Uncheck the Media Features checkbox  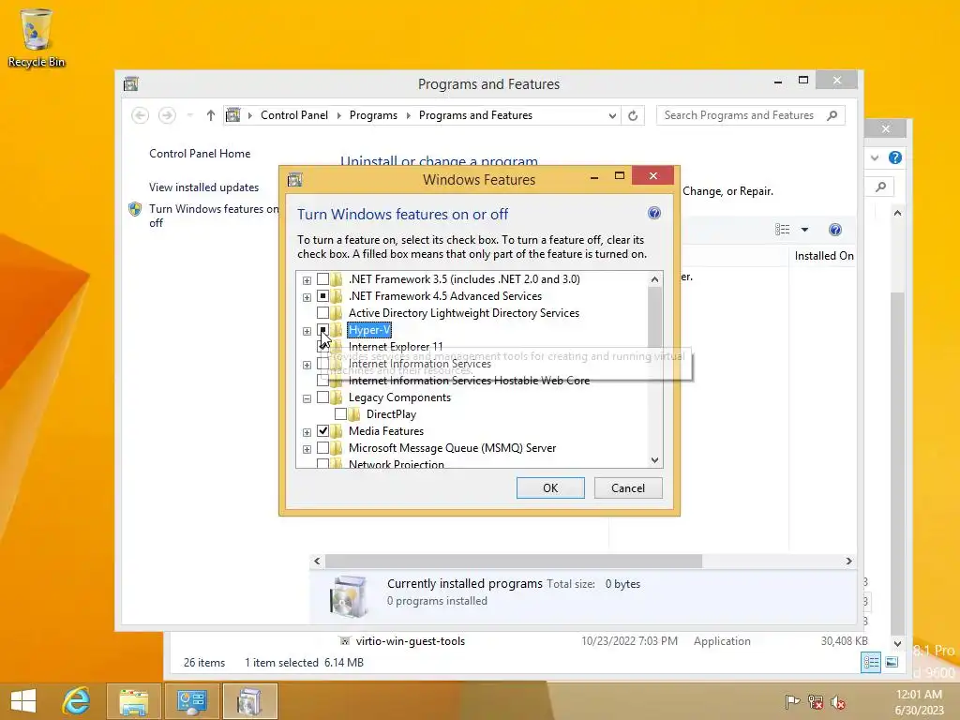[x=322, y=431]
